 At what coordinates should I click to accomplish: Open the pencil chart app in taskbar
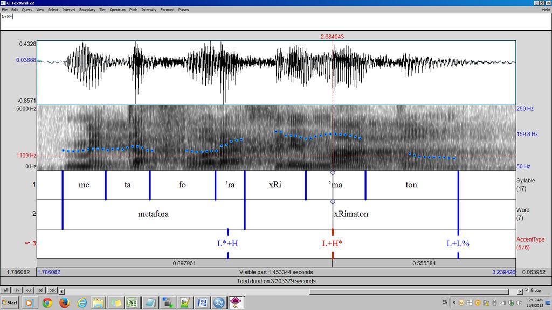tap(185, 302)
